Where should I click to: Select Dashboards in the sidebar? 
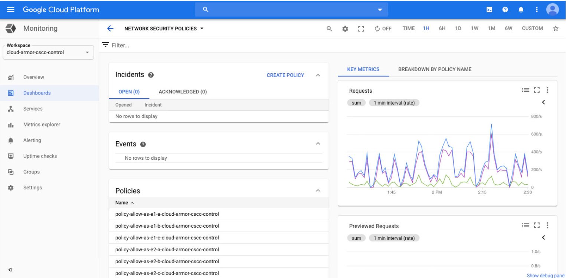37,93
